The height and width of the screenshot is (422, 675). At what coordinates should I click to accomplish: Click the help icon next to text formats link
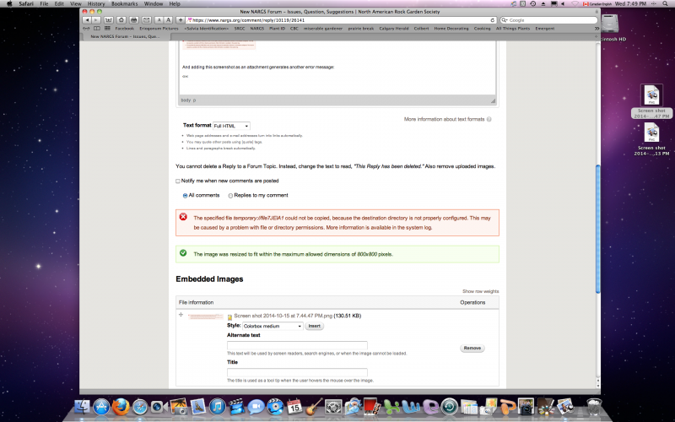tap(489, 119)
